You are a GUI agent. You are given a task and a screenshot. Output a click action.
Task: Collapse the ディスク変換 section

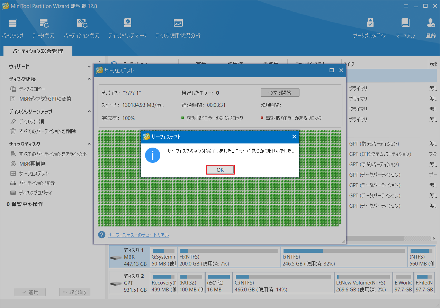(x=89, y=79)
